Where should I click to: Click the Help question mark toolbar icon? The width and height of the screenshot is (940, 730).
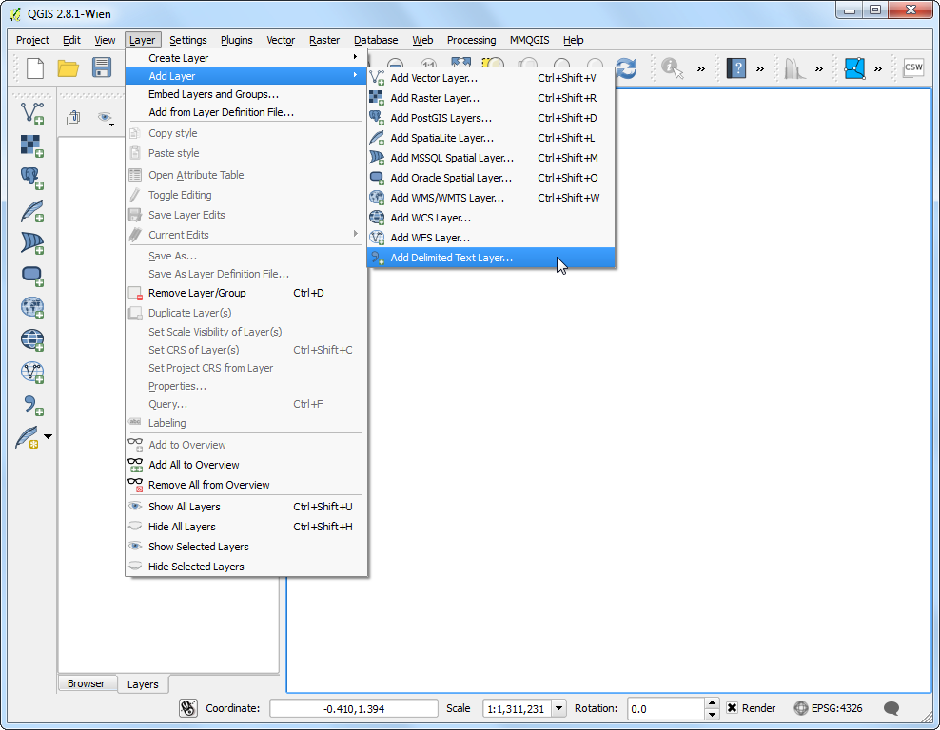point(735,68)
